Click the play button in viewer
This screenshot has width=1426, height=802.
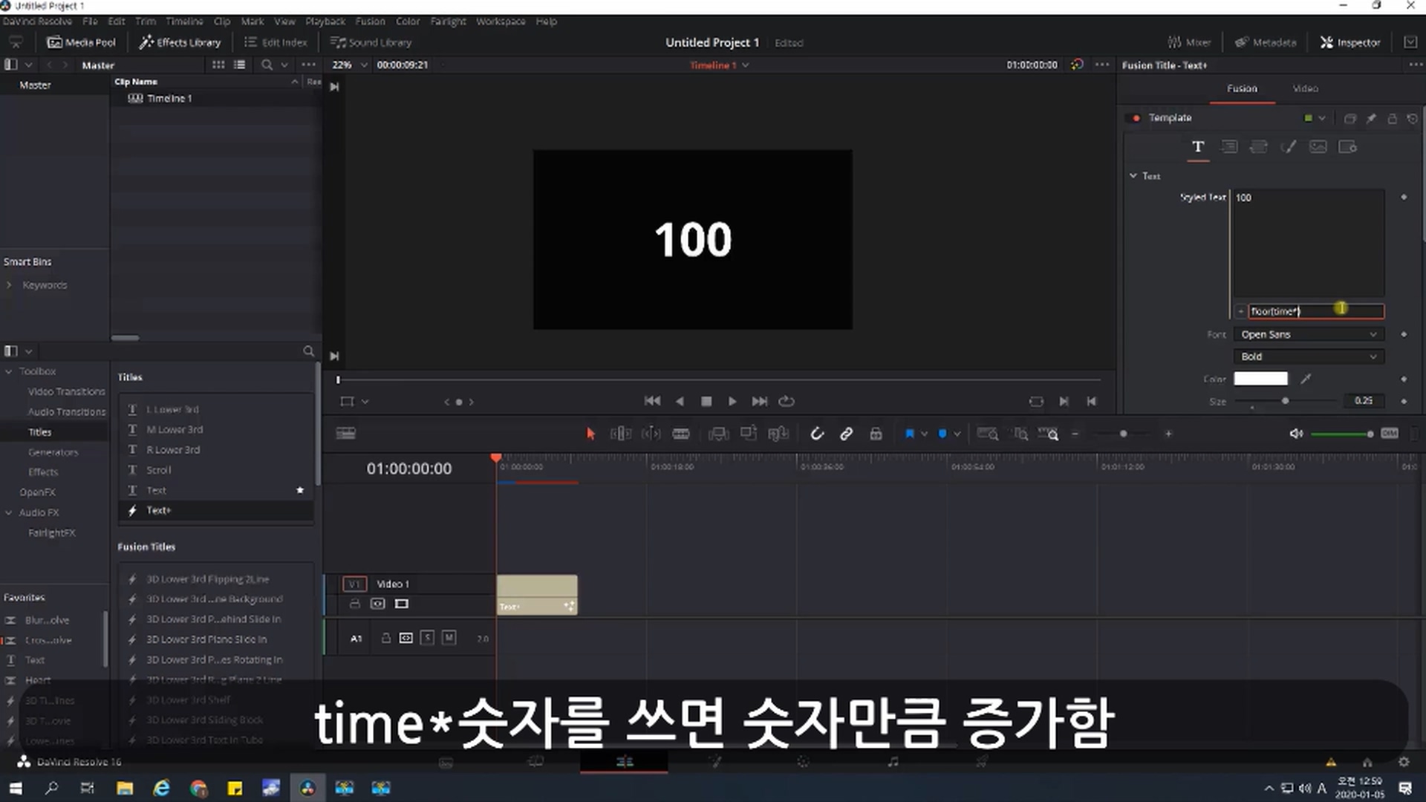[732, 401]
